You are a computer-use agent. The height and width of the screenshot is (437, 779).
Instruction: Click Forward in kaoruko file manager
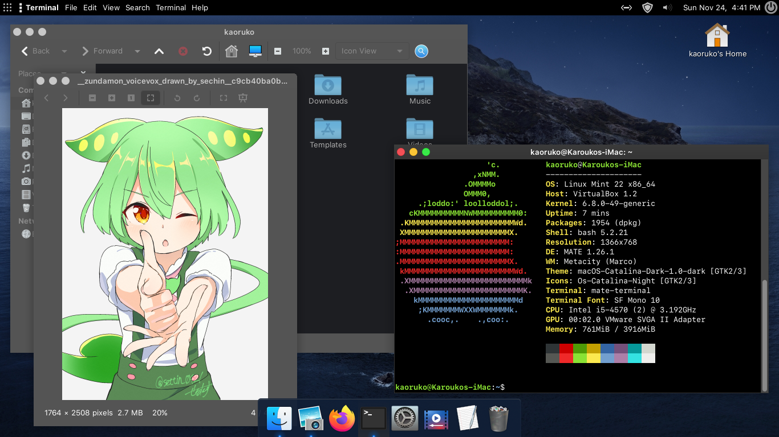point(102,51)
